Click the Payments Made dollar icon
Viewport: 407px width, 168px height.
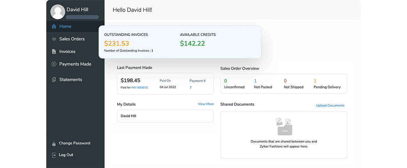[x=54, y=64]
